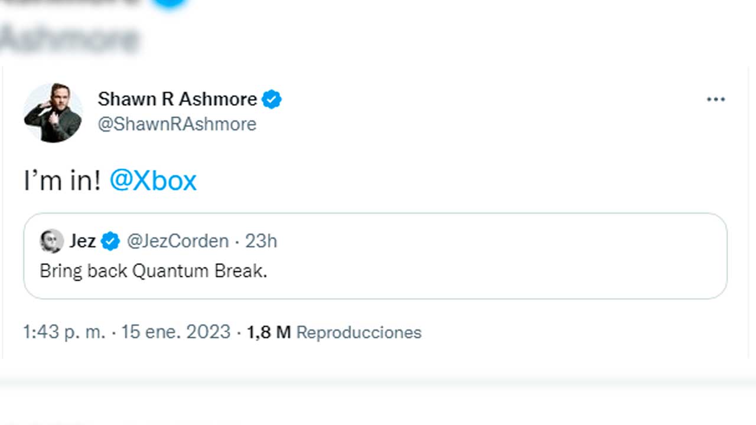Click the "I'm in!" tweet text
The width and height of the screenshot is (756, 425).
click(x=62, y=181)
